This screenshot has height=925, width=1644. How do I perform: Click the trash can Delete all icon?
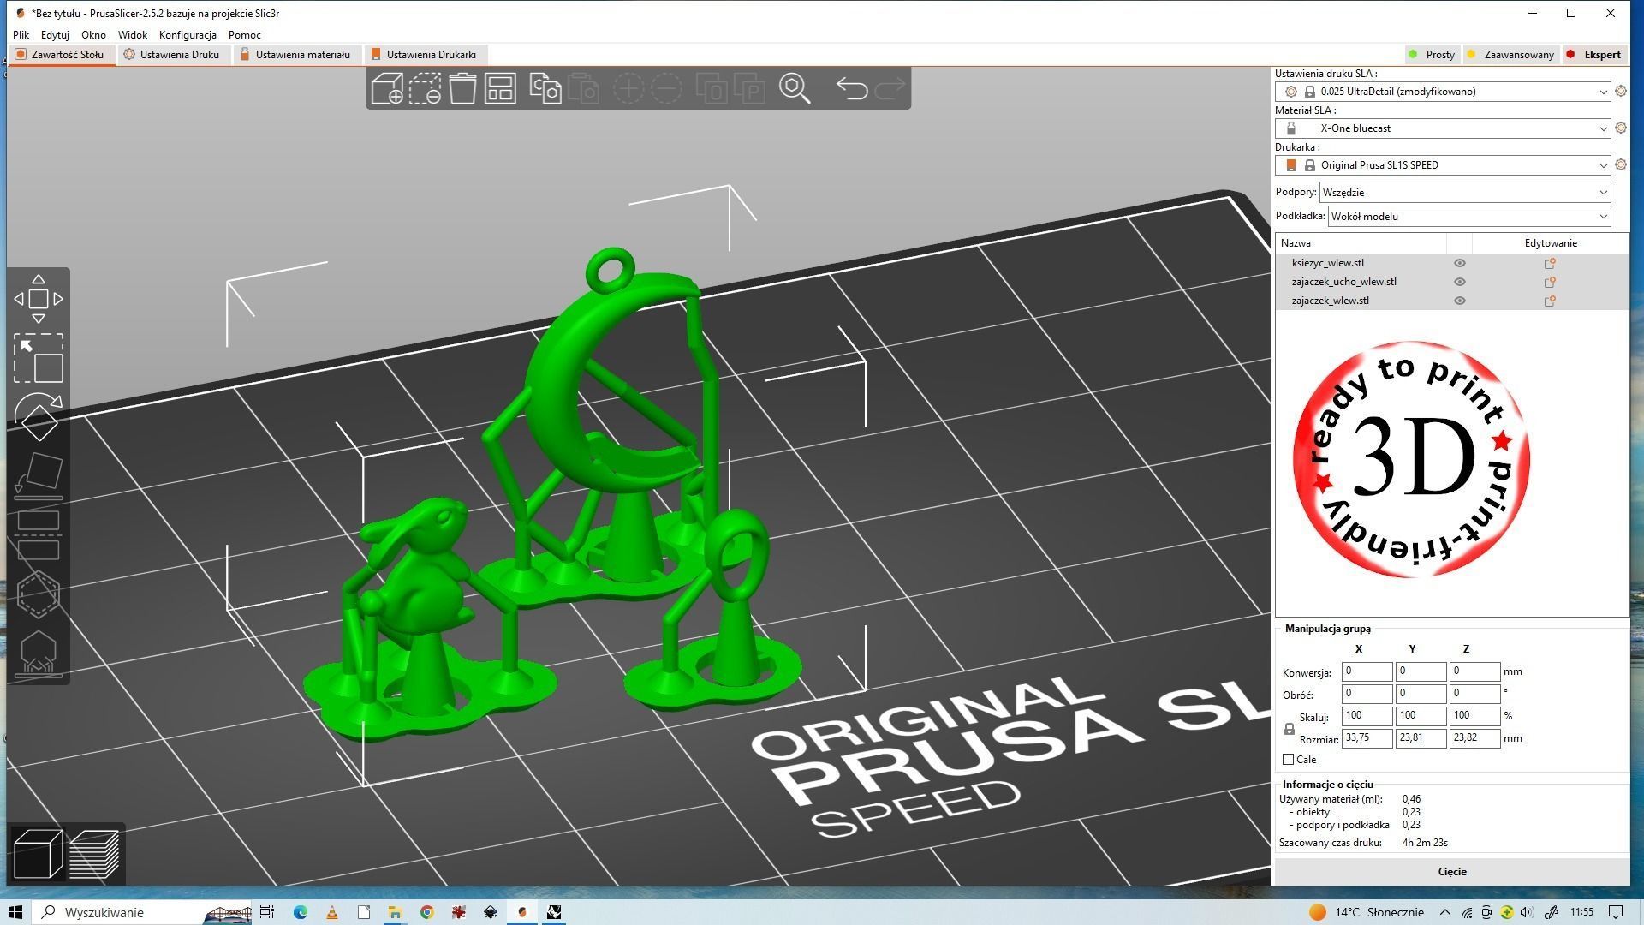(462, 88)
